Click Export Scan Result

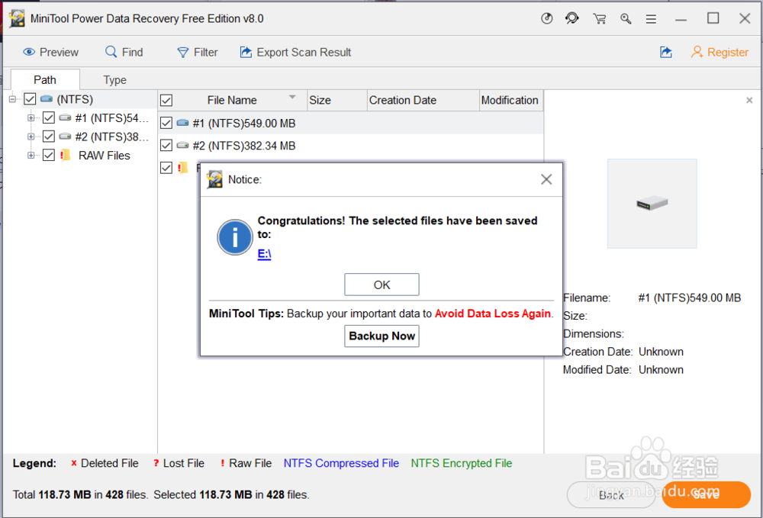point(295,52)
